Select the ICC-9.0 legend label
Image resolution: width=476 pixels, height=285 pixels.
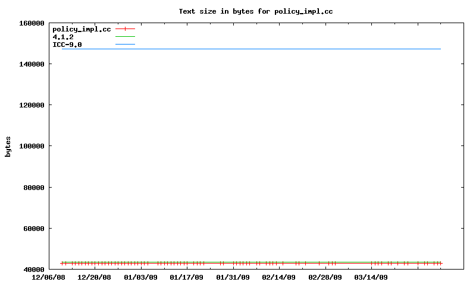67,45
